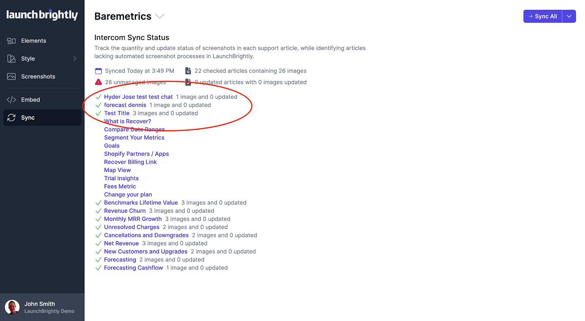Open the Forecasting Cashflow article link
585x321 pixels.
[133, 268]
